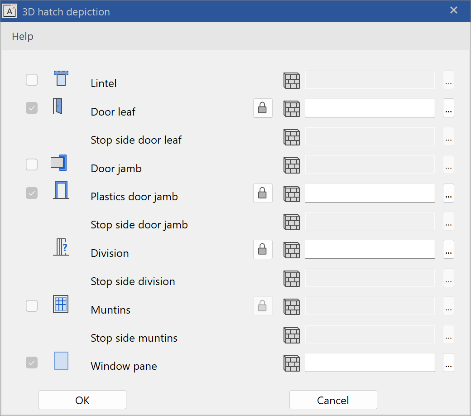Click hatch brick icon for Stop side door jamb
The image size is (471, 416).
[292, 222]
